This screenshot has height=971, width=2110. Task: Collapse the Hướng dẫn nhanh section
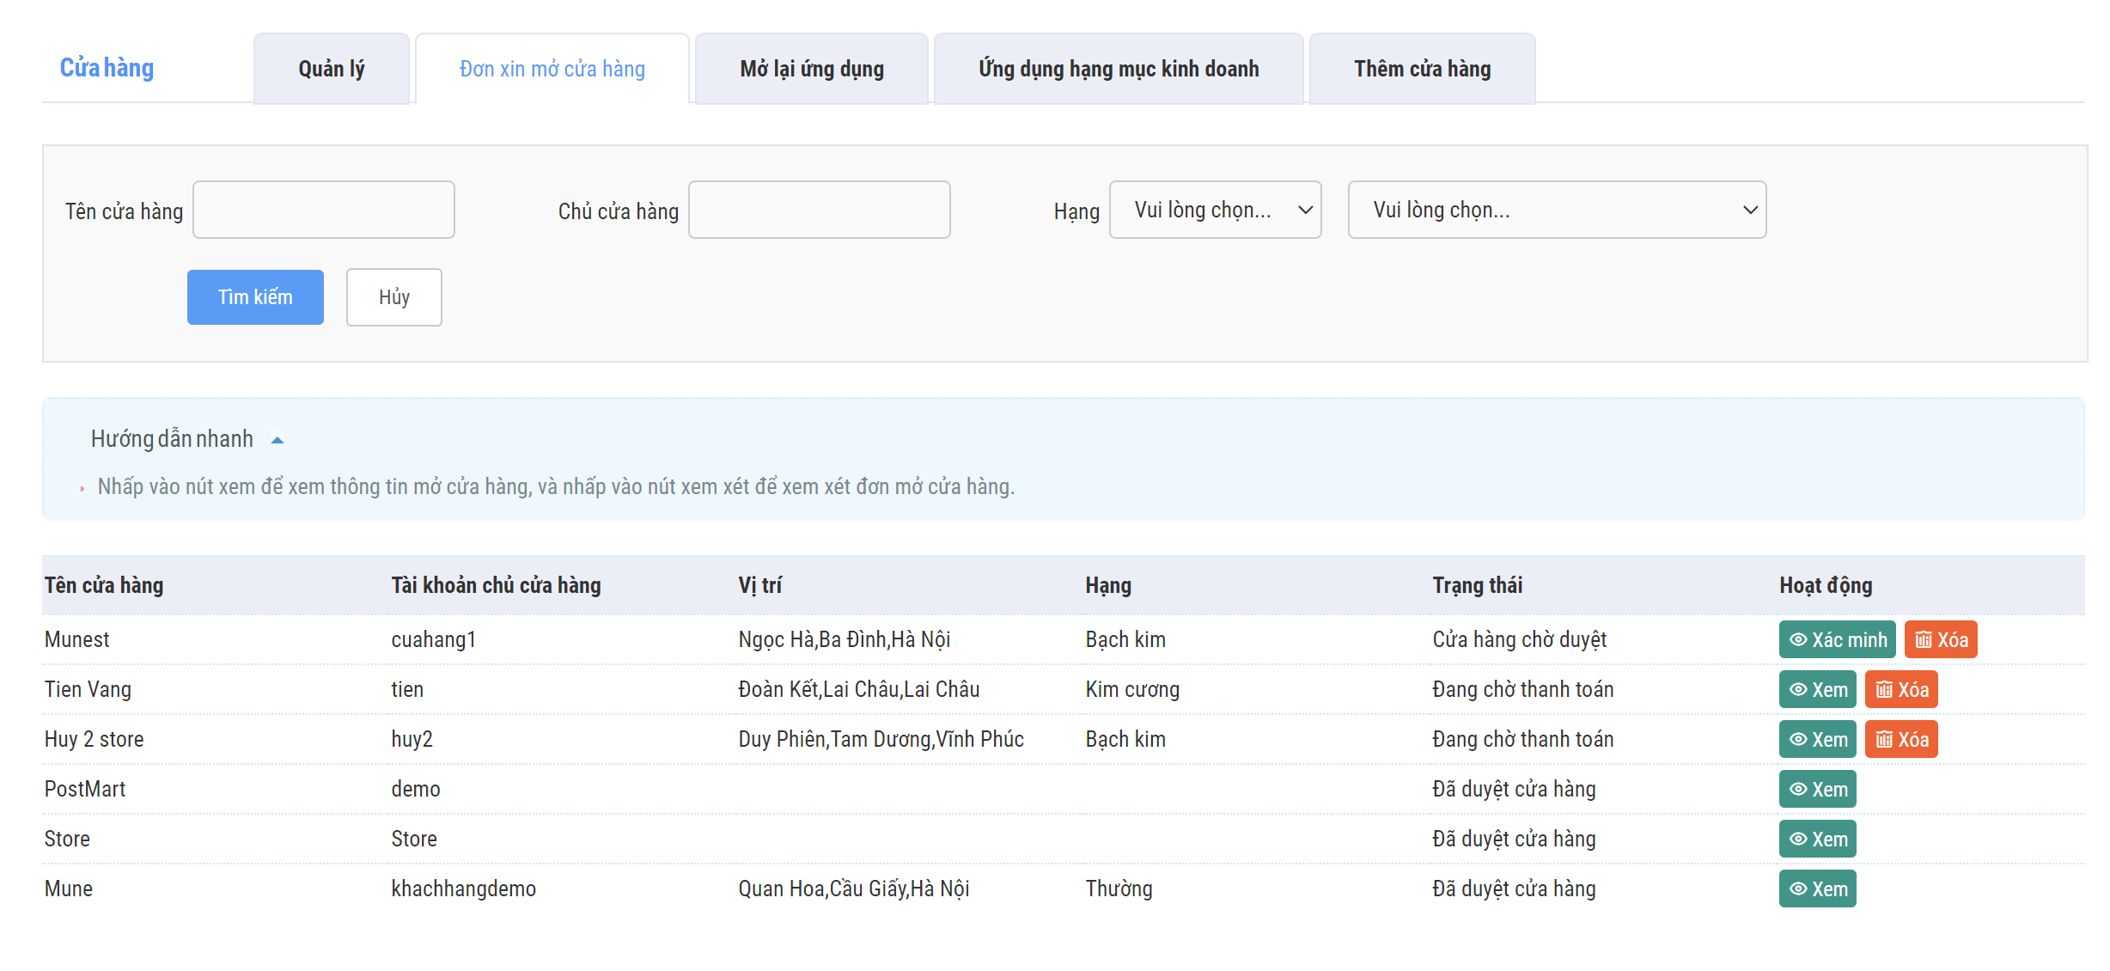tap(277, 440)
